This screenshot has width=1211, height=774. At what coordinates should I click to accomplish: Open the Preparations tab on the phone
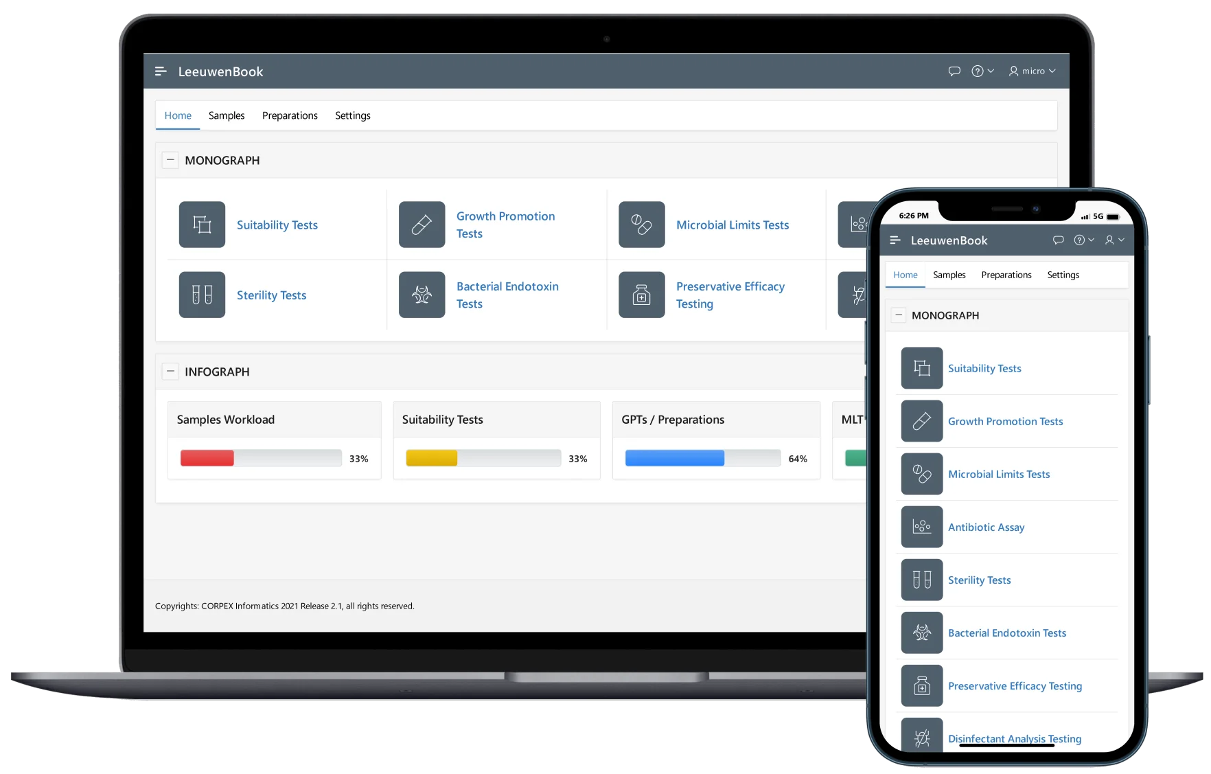click(x=1006, y=274)
